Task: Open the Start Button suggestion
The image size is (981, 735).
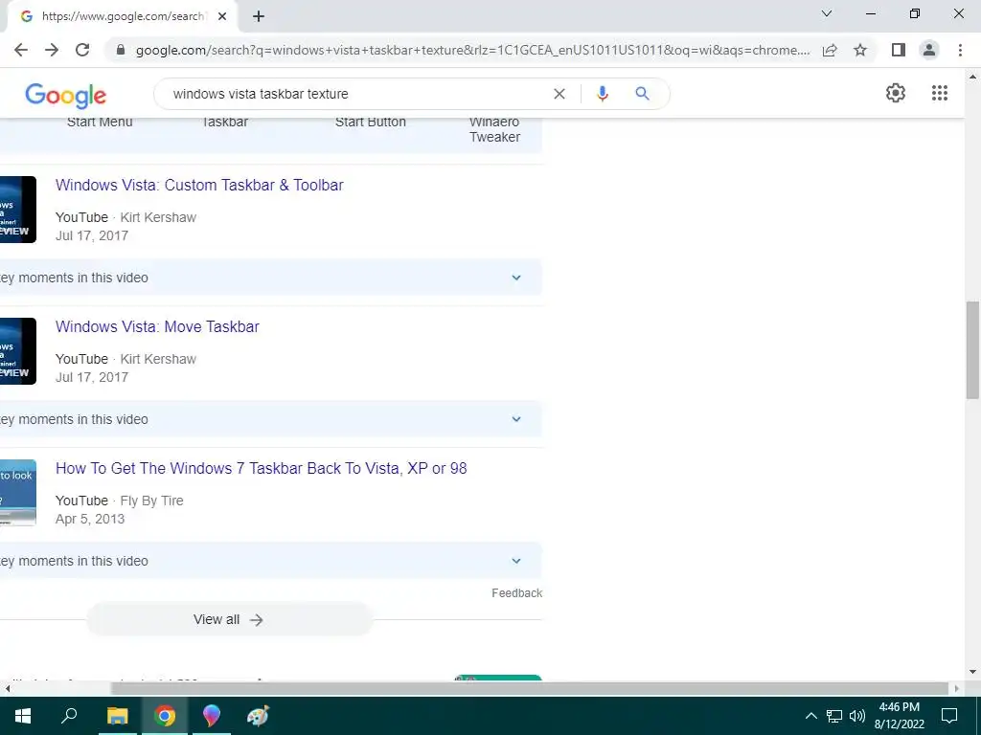Action: (371, 122)
